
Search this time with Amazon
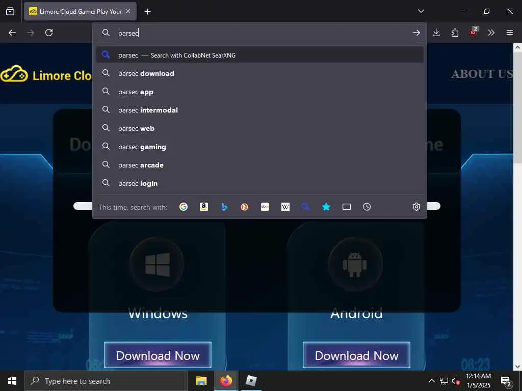pos(204,207)
